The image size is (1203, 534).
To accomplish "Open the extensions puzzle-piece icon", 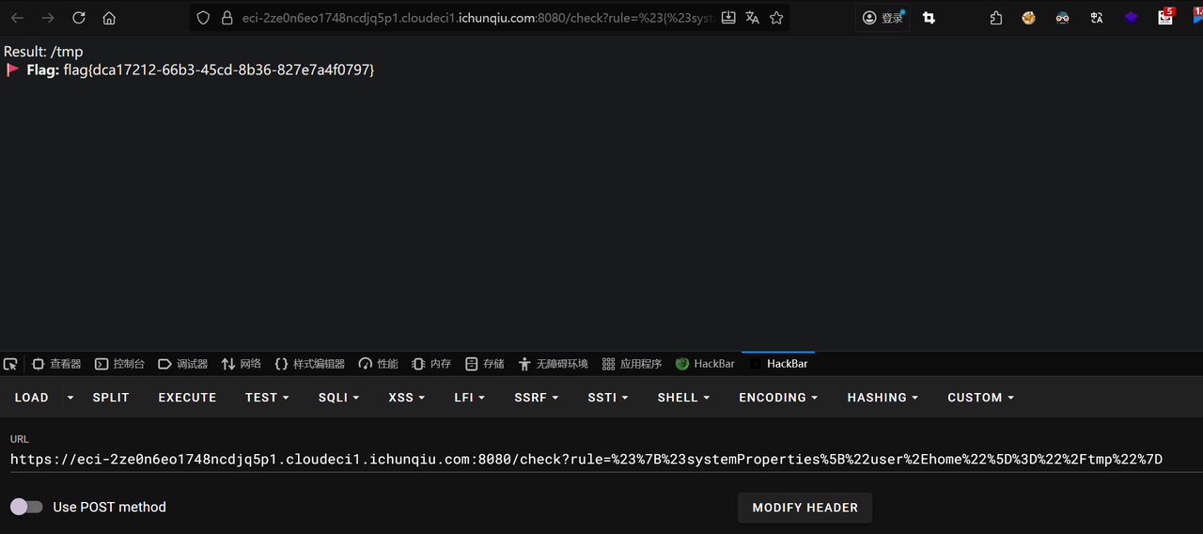I will (996, 18).
